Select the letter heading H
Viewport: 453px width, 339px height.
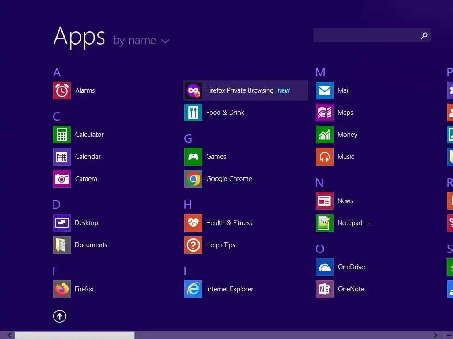[188, 205]
